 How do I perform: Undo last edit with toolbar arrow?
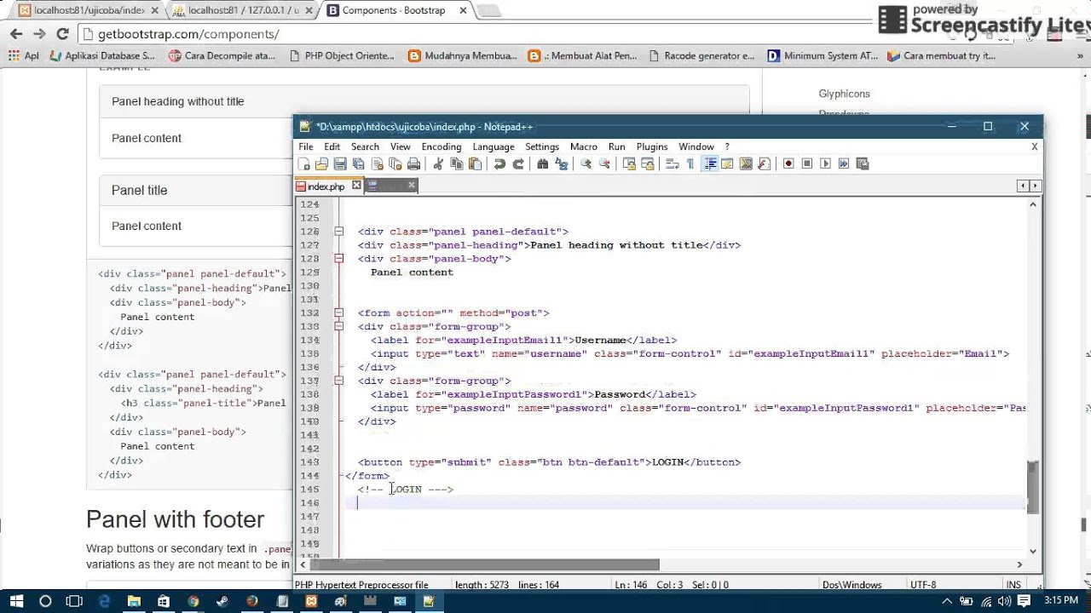(499, 163)
